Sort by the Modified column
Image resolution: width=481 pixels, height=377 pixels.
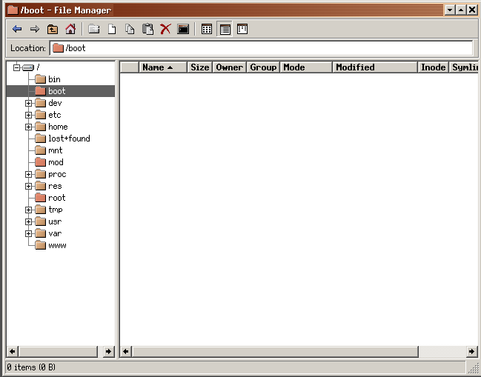tap(375, 67)
